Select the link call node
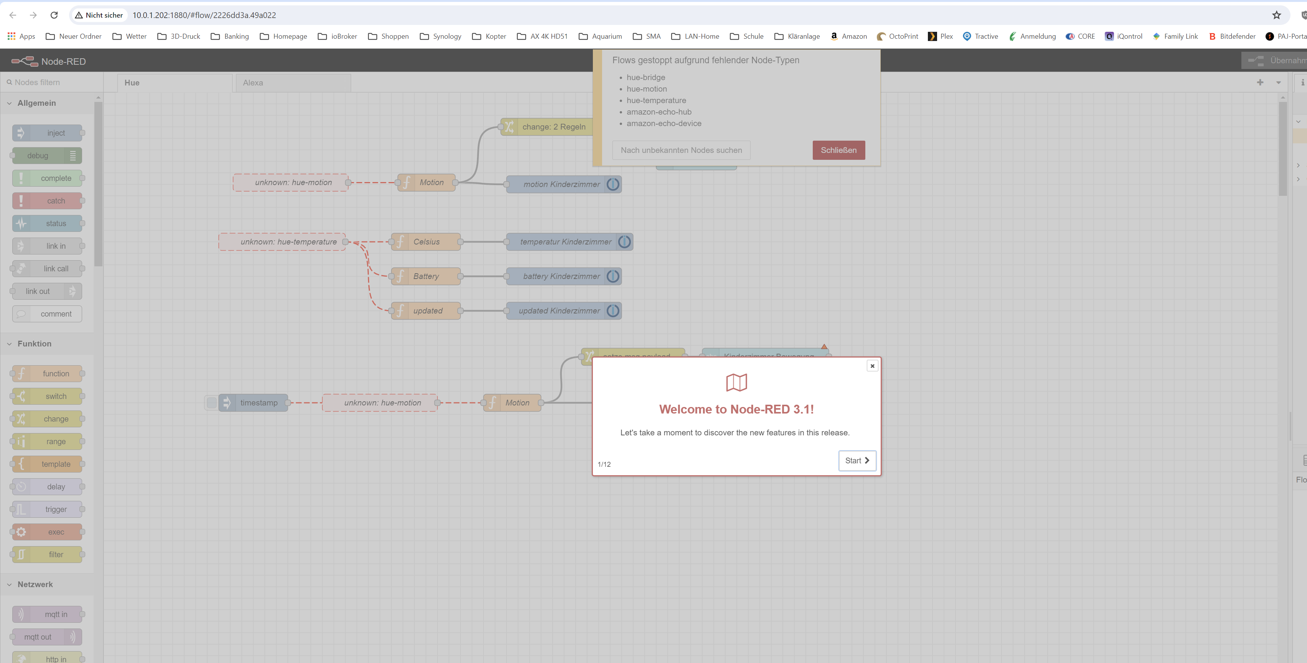 pyautogui.click(x=47, y=269)
